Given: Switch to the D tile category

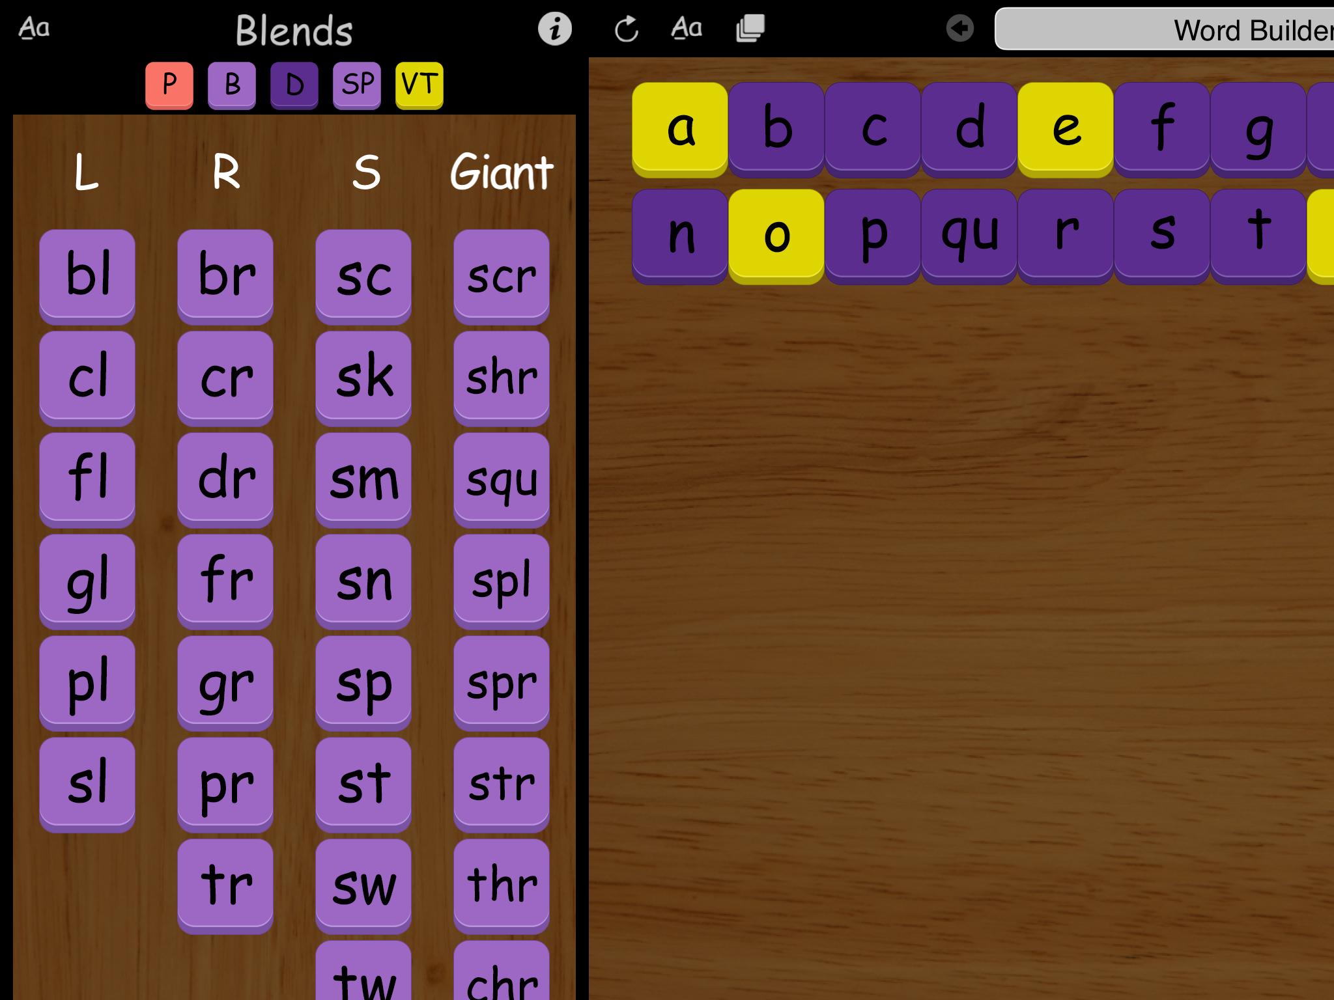Looking at the screenshot, I should (x=294, y=85).
